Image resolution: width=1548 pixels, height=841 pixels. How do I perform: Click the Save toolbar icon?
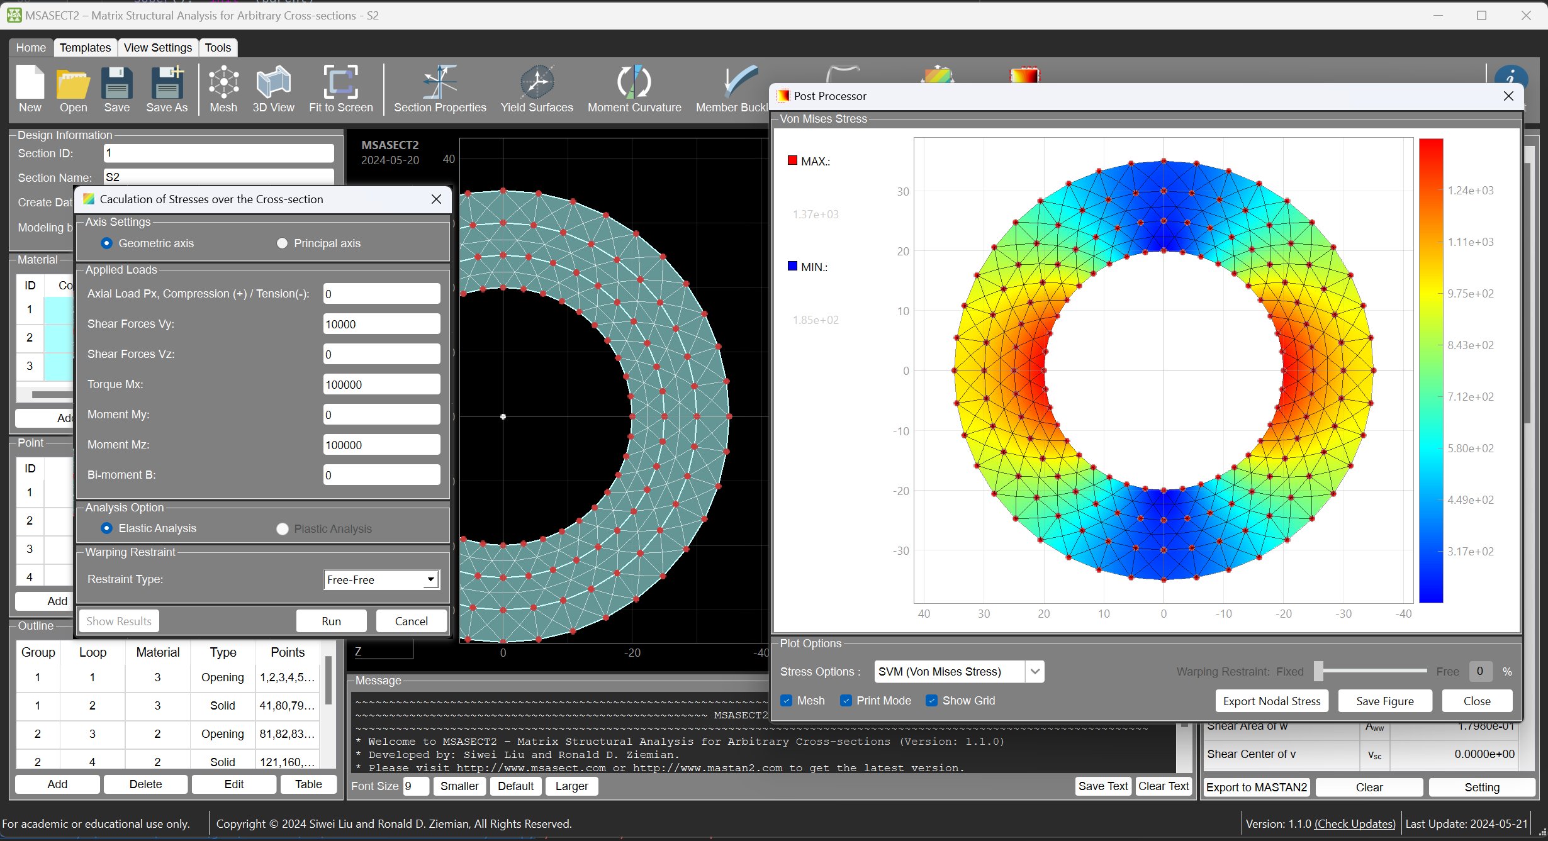click(x=117, y=89)
